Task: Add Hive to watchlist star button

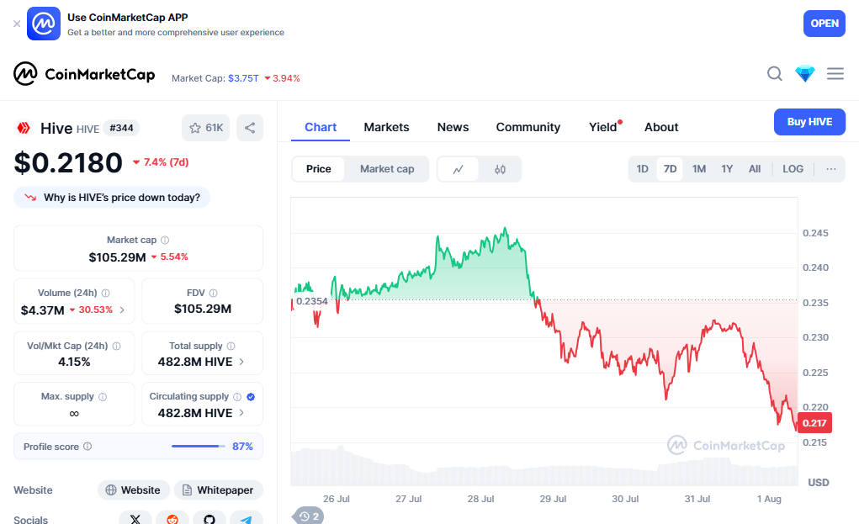Action: click(206, 128)
